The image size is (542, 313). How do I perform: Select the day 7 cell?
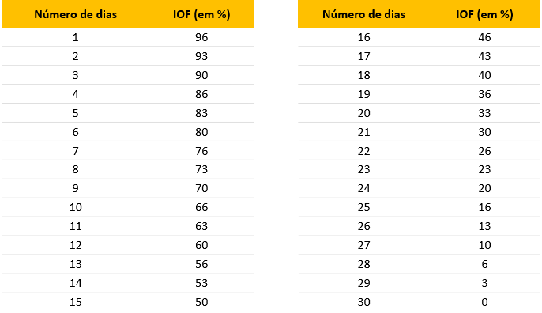75,151
